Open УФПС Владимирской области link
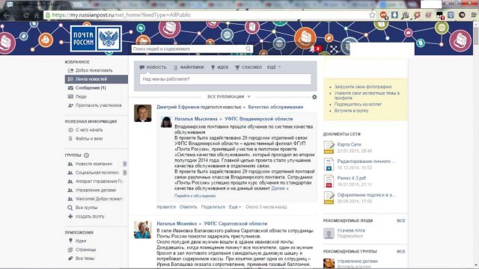479x269 pixels. tap(259, 119)
